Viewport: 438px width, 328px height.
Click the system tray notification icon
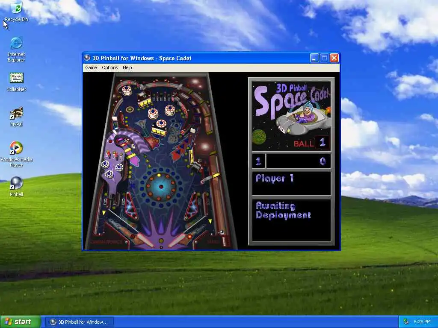(406, 322)
